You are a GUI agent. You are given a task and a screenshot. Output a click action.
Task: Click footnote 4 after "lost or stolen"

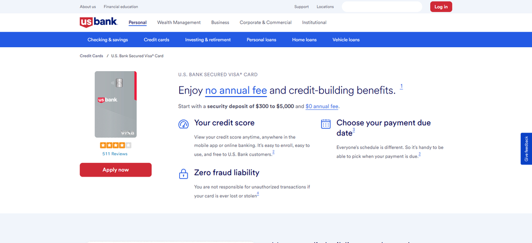pyautogui.click(x=258, y=194)
